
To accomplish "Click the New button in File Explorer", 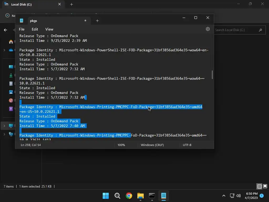I will click(x=10, y=16).
